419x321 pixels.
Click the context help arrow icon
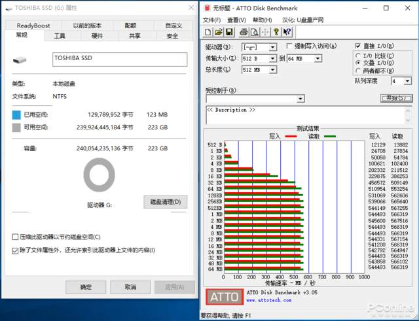click(x=287, y=32)
